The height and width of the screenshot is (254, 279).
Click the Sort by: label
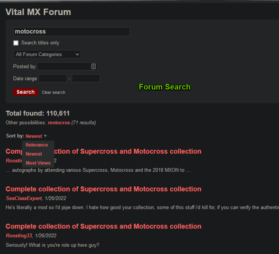15,136
